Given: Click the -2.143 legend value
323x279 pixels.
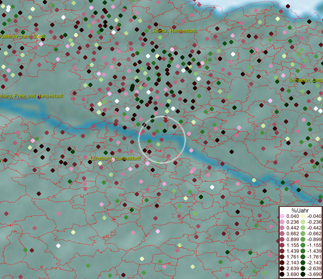Looking at the screenshot, I should [x=314, y=263].
